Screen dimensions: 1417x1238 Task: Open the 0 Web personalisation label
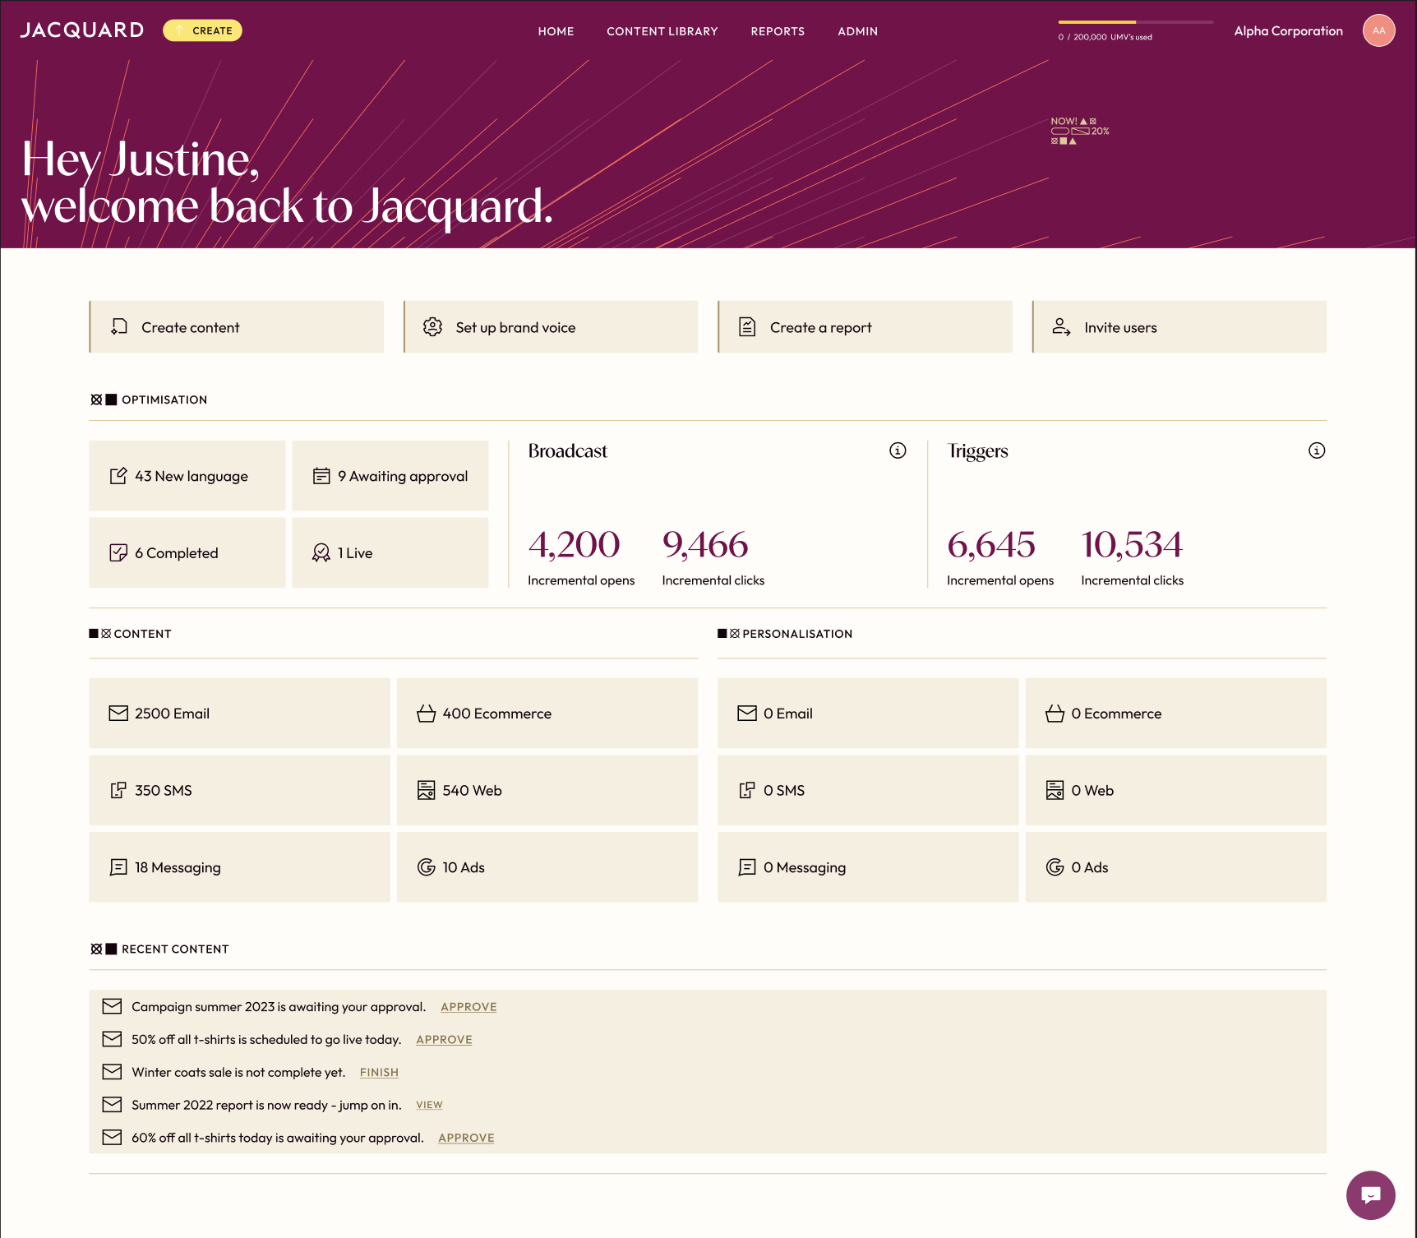coord(1092,790)
